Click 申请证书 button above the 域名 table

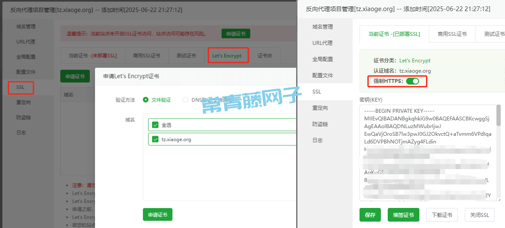point(75,76)
